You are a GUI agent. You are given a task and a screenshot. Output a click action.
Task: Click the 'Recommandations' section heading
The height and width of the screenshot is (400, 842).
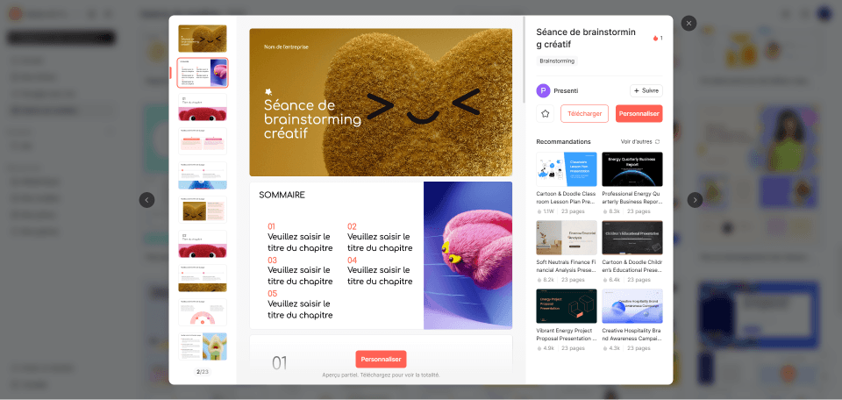point(563,142)
